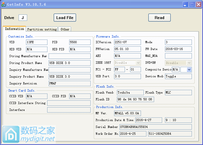Click the 'Firmware Info.' group label
Screen dimensions: 203x145
coord(108,37)
